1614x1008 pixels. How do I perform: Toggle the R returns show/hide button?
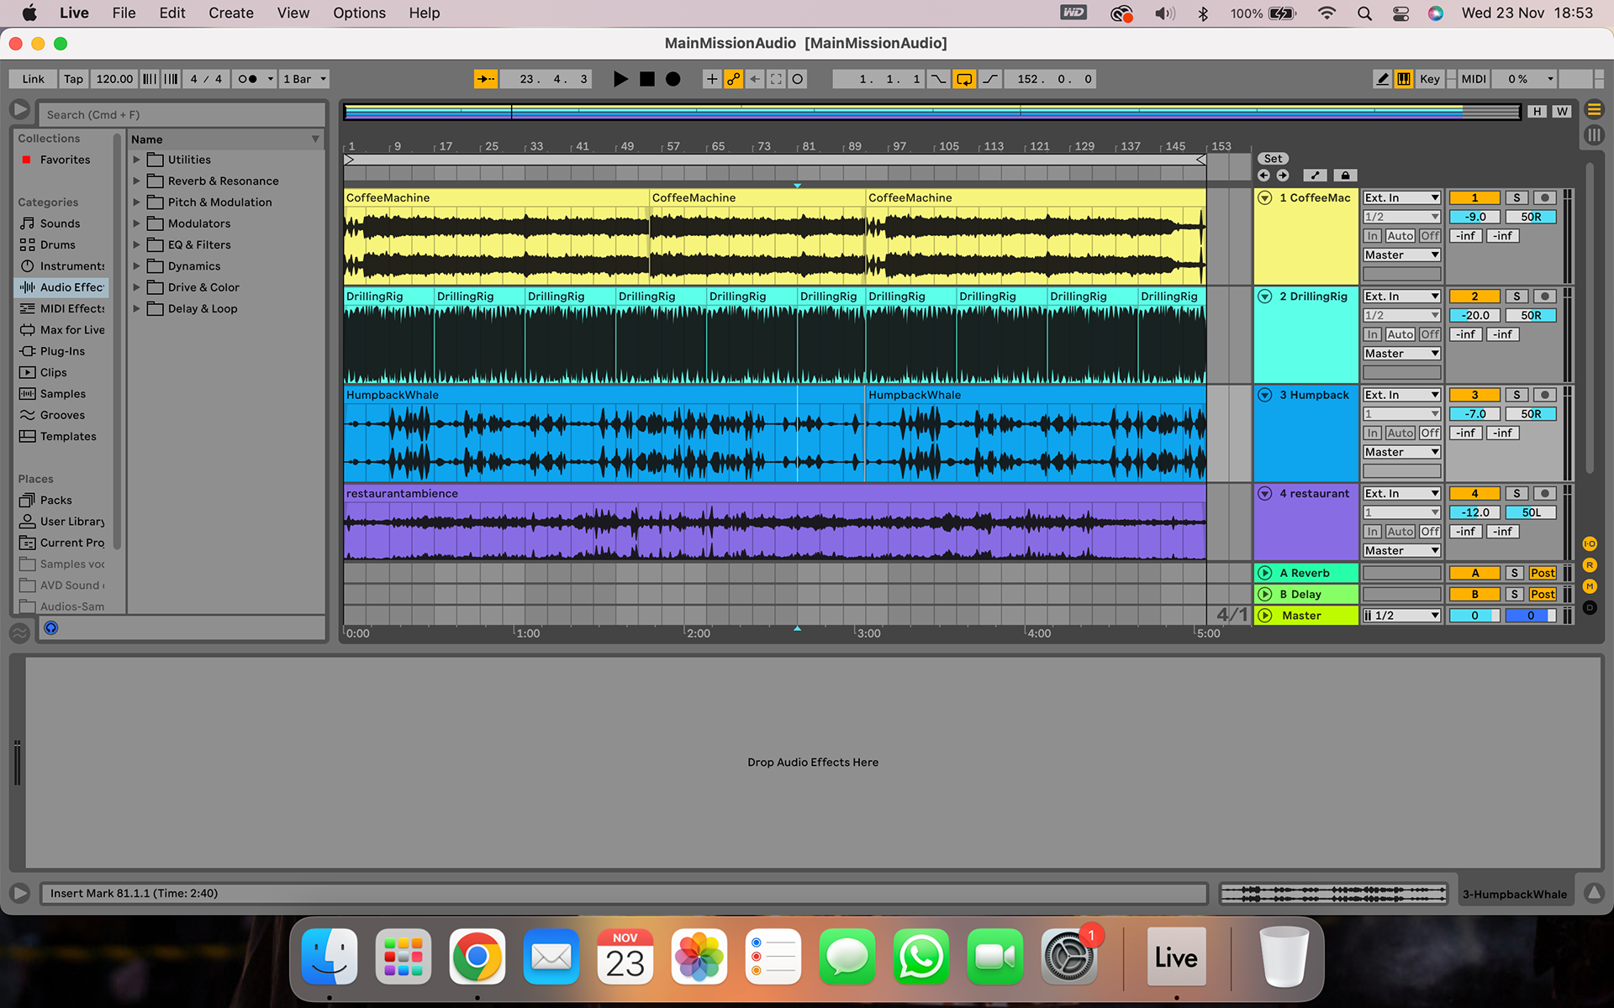pyautogui.click(x=1590, y=565)
